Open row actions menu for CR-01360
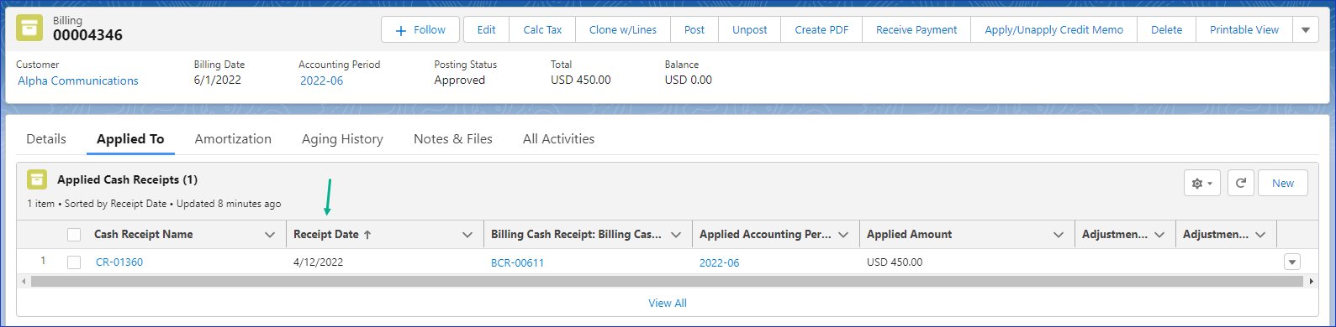 point(1292,262)
